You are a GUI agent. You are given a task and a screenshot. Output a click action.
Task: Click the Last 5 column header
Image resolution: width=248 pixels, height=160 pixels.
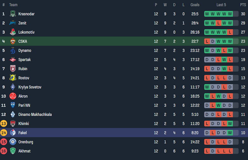pyautogui.click(x=221, y=5)
